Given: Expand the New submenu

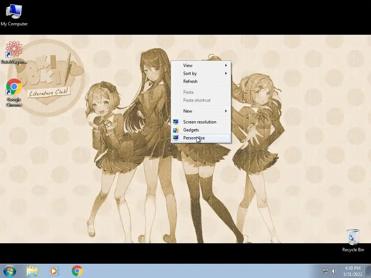Looking at the screenshot, I should coord(201,111).
